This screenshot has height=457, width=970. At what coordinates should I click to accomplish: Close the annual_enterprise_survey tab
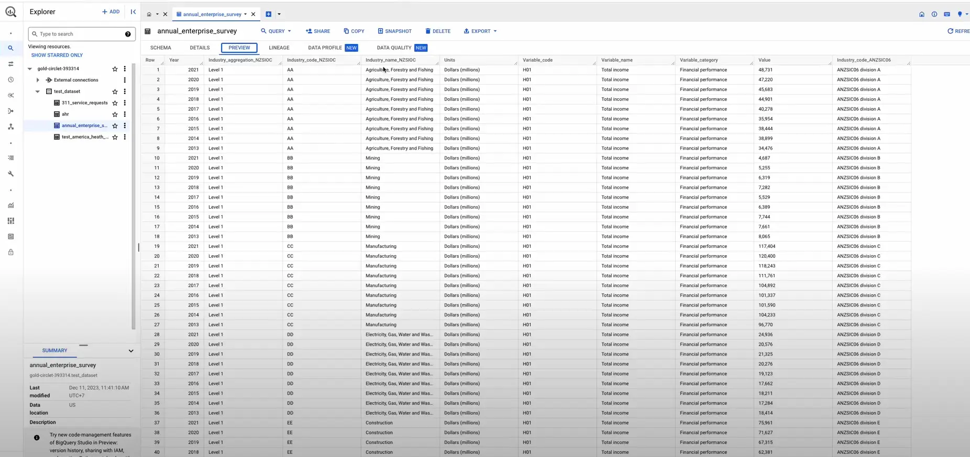[253, 14]
